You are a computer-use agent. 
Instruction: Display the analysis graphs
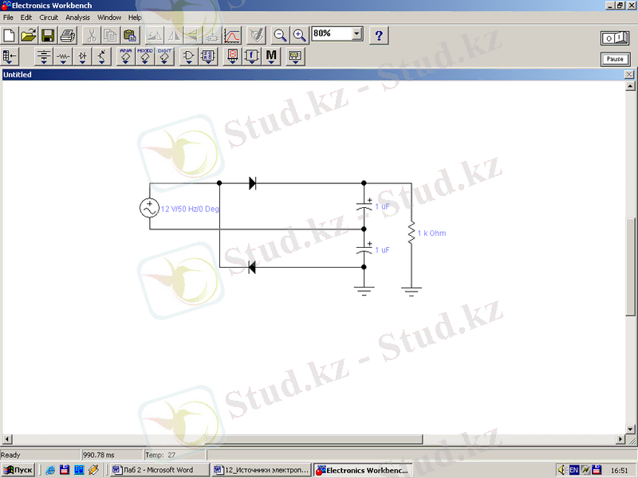232,35
